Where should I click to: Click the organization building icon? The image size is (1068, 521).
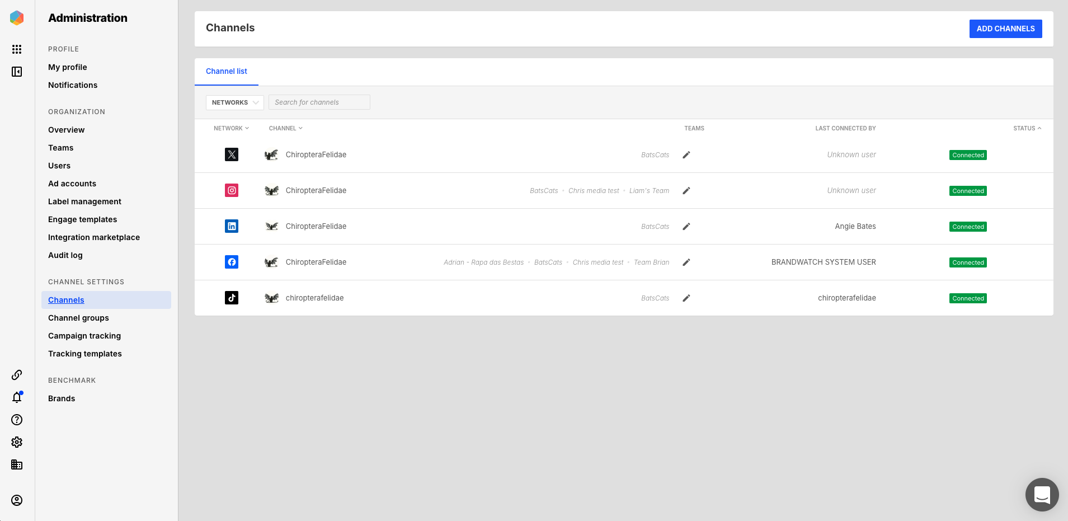point(17,464)
